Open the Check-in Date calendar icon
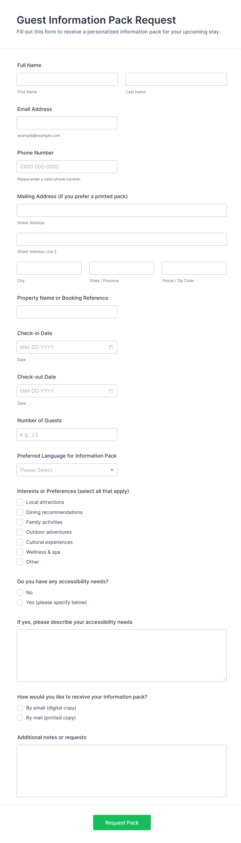The width and height of the screenshot is (241, 843). point(111,347)
